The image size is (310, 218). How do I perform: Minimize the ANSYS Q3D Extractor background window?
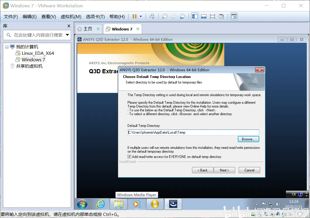(x=282, y=40)
